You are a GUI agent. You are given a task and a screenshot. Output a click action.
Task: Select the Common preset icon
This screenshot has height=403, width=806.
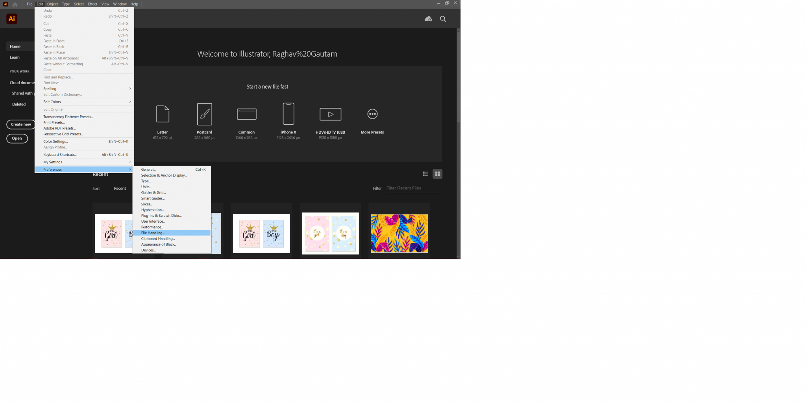coord(247,114)
